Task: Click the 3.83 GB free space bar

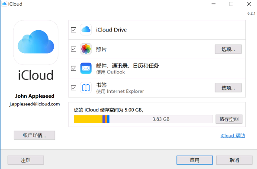Action: pyautogui.click(x=161, y=119)
